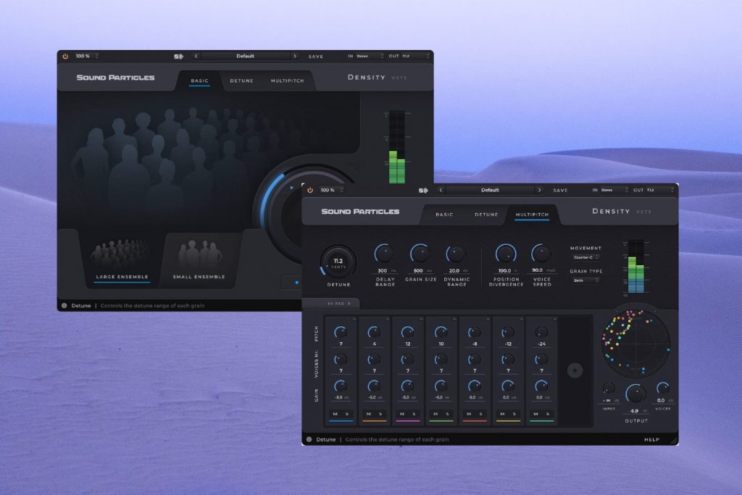742x495 pixels.
Task: Click the level meter in the Basic window
Action: tap(397, 147)
